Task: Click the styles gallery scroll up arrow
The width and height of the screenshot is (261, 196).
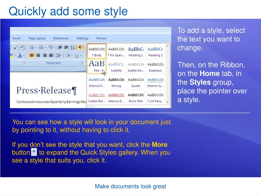Action: (168, 46)
